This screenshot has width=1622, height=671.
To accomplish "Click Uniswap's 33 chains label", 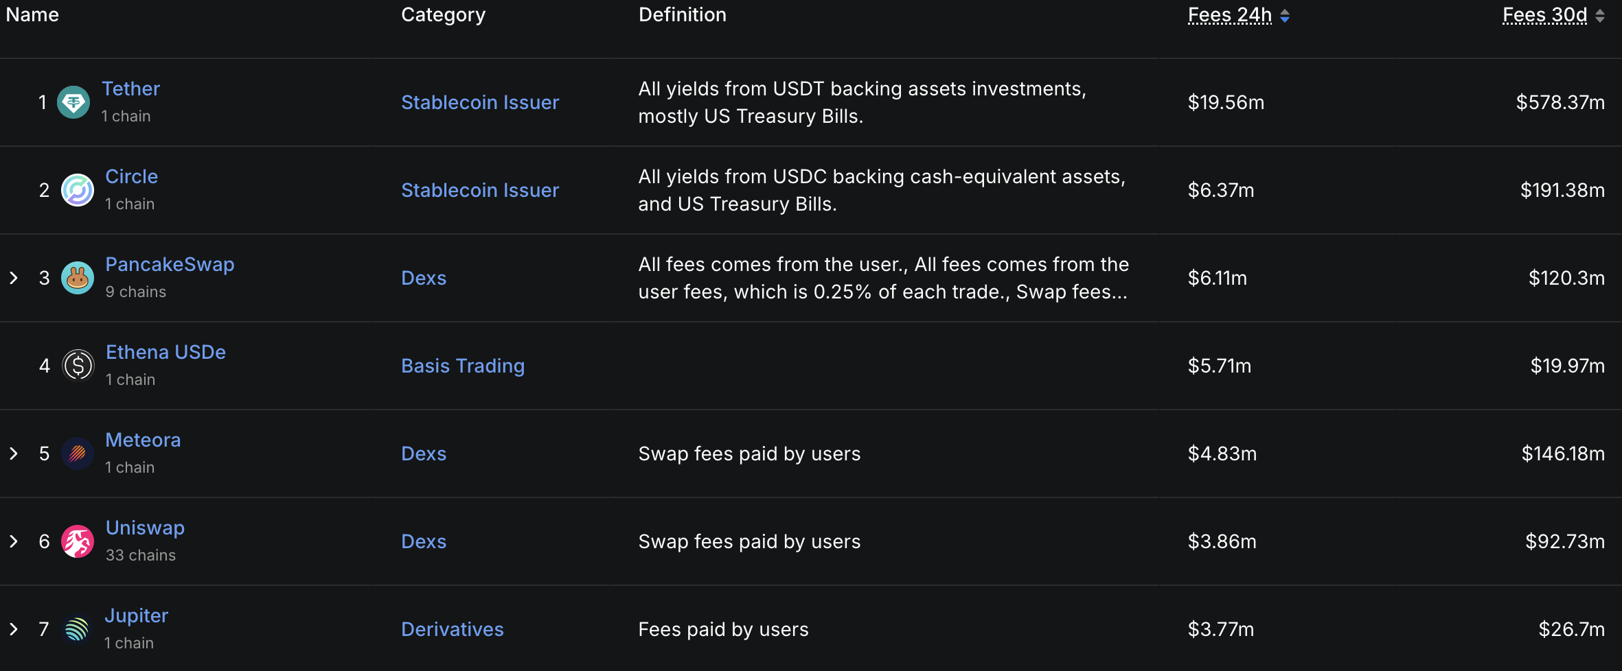I will [x=141, y=555].
